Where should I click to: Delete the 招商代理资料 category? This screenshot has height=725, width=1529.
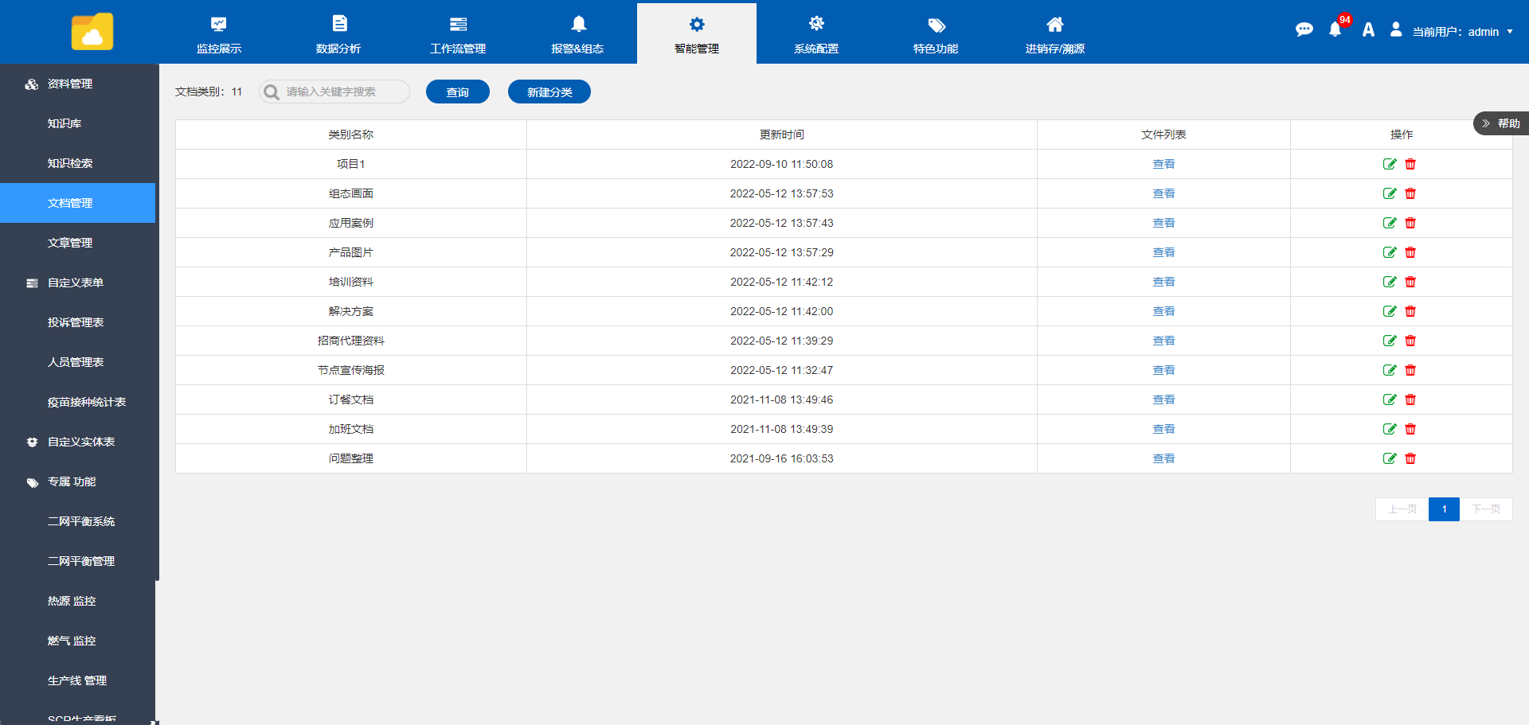click(1410, 341)
